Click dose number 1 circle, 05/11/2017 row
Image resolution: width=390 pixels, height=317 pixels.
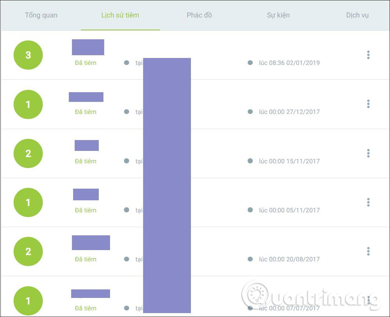(28, 202)
